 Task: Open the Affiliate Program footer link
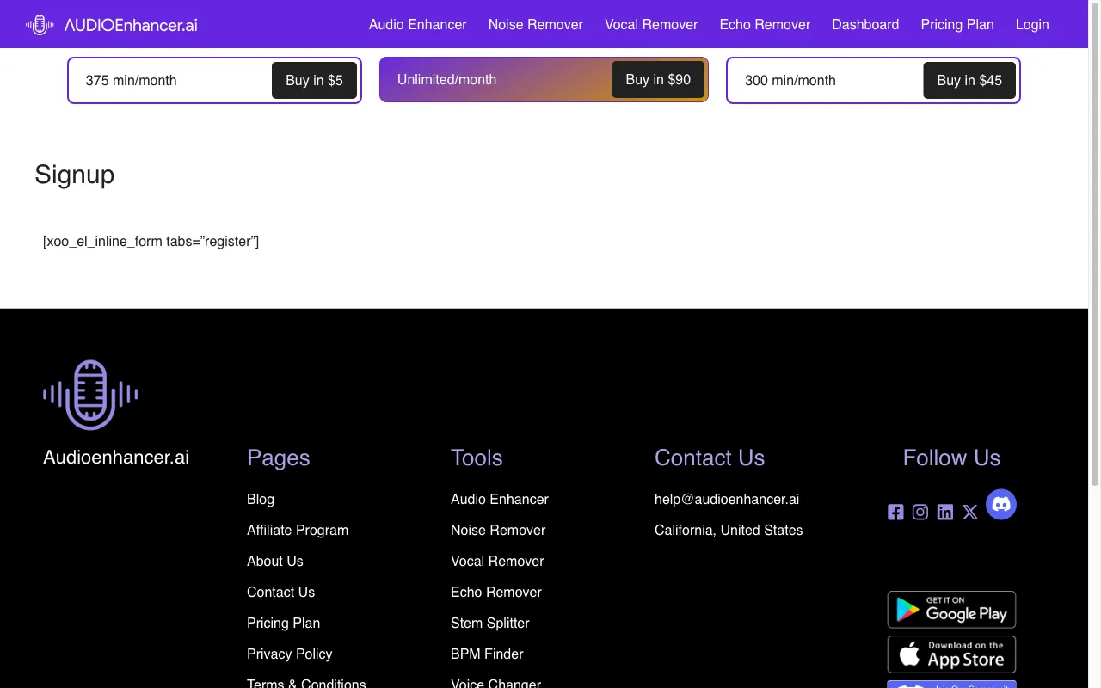click(298, 530)
